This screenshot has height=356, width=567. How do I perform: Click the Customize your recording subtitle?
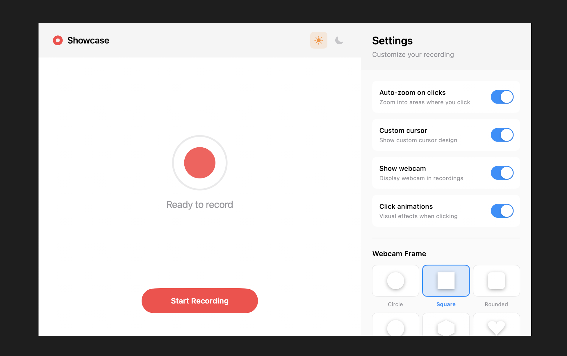pyautogui.click(x=413, y=55)
